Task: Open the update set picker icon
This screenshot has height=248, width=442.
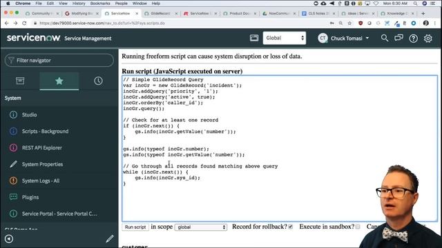Action: coord(254,38)
